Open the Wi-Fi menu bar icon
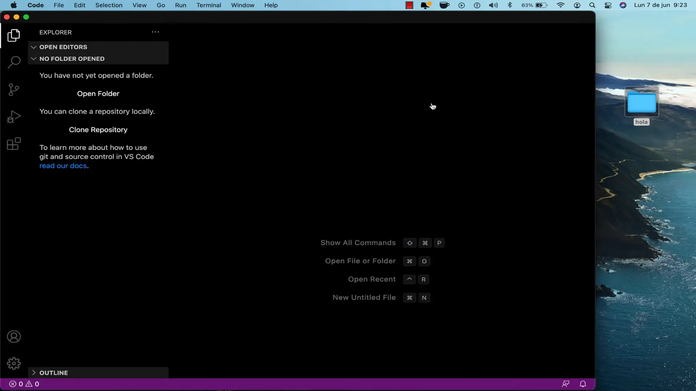 pyautogui.click(x=560, y=5)
